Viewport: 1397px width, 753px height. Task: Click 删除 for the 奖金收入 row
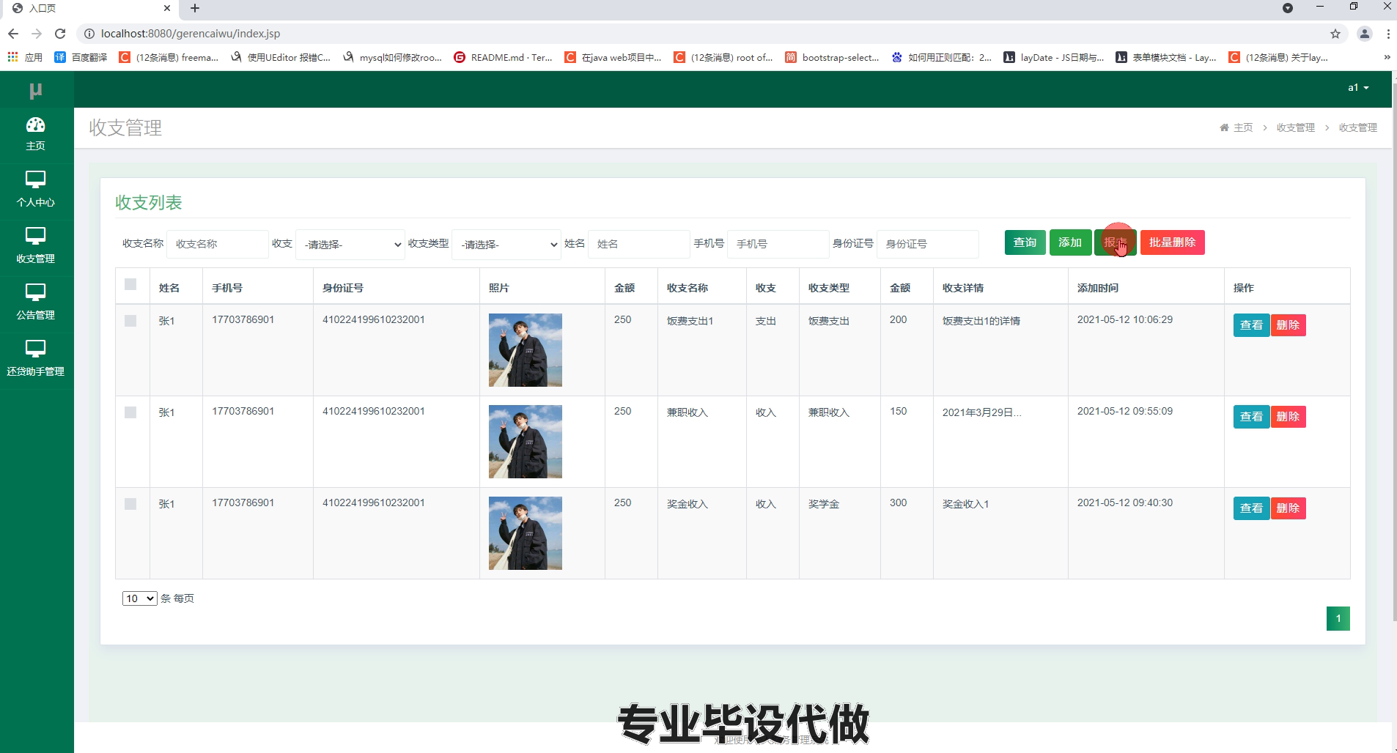tap(1288, 508)
